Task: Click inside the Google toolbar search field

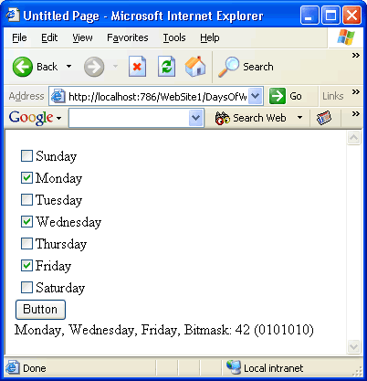Action: 129,118
